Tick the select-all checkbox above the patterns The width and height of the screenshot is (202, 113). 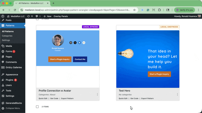coord(37,19)
